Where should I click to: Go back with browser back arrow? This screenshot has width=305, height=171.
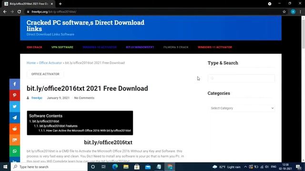(x=5, y=11)
